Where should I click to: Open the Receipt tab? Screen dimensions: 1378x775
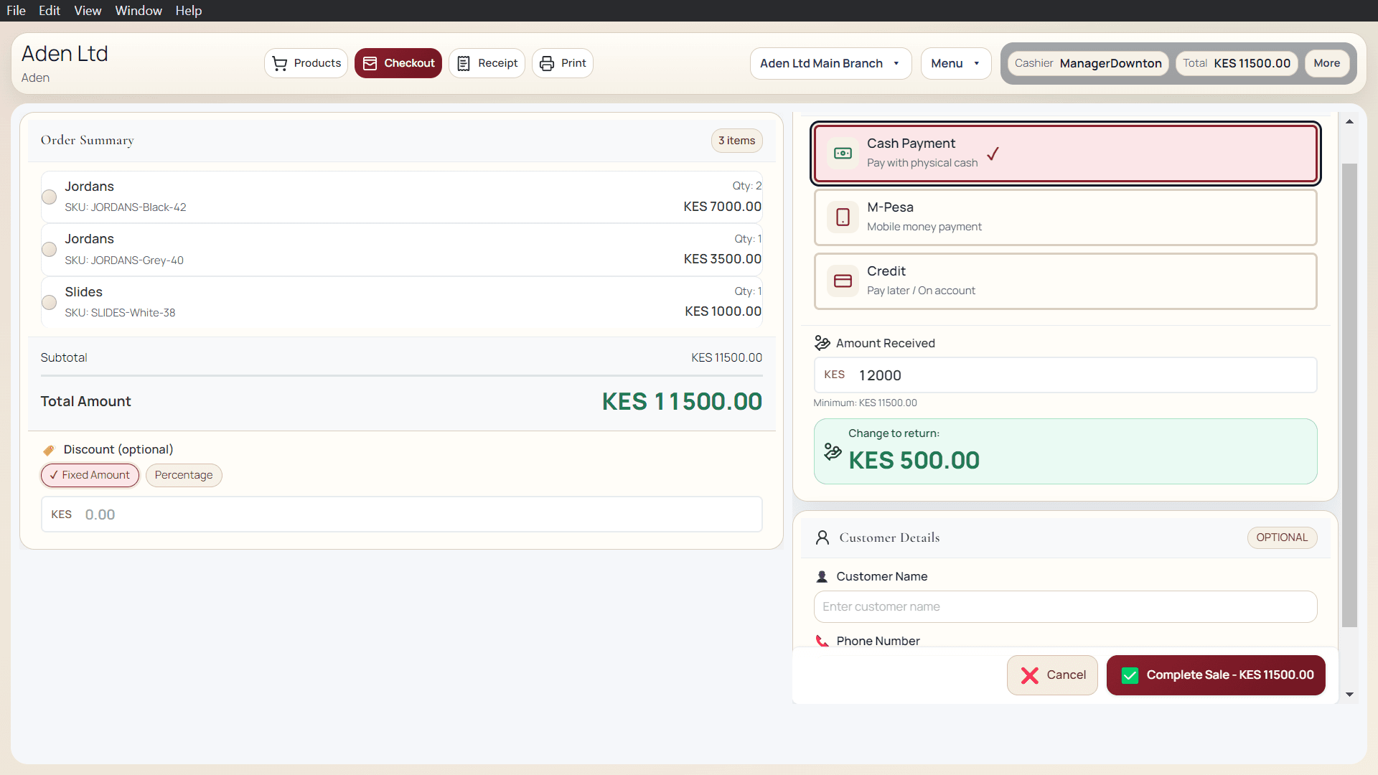pos(487,64)
